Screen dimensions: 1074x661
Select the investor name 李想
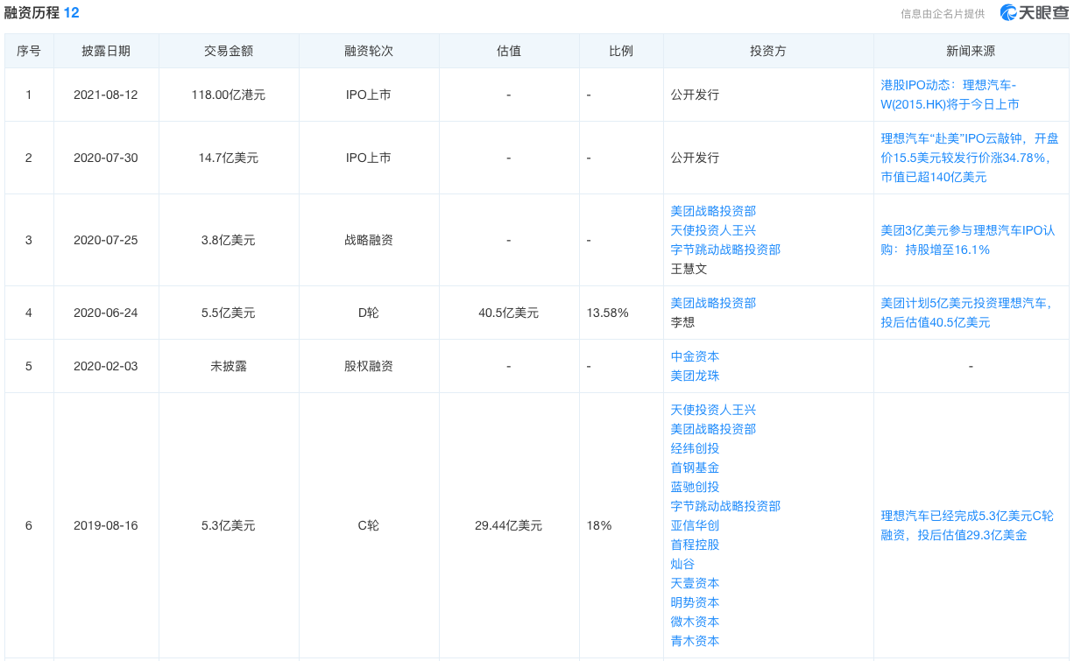pos(682,322)
